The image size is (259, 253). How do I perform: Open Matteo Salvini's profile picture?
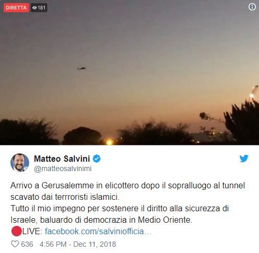click(20, 163)
